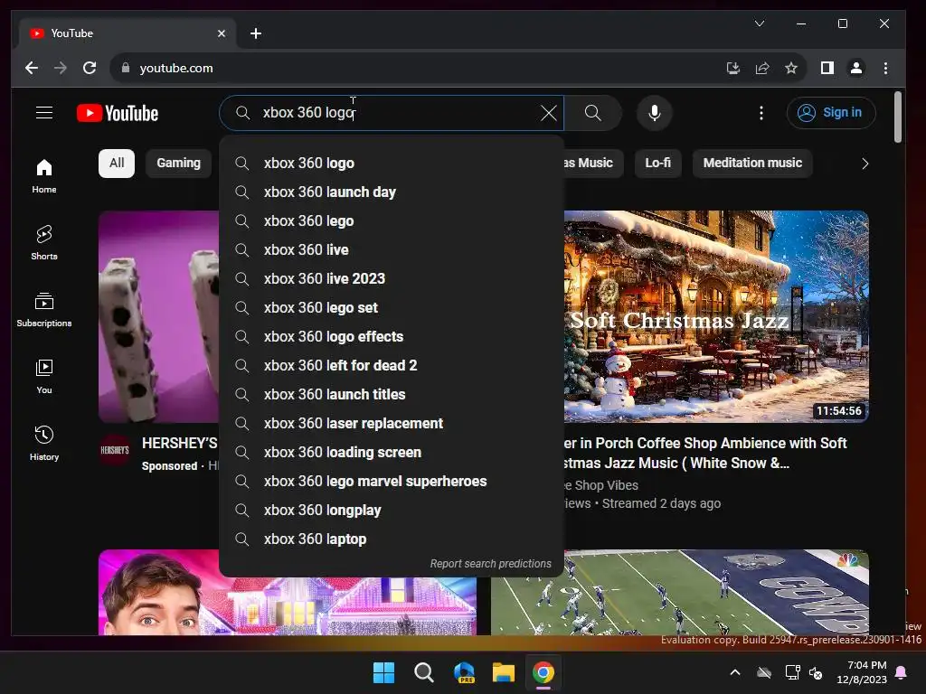
Task: Go to Home in the sidebar
Action: coord(44,176)
